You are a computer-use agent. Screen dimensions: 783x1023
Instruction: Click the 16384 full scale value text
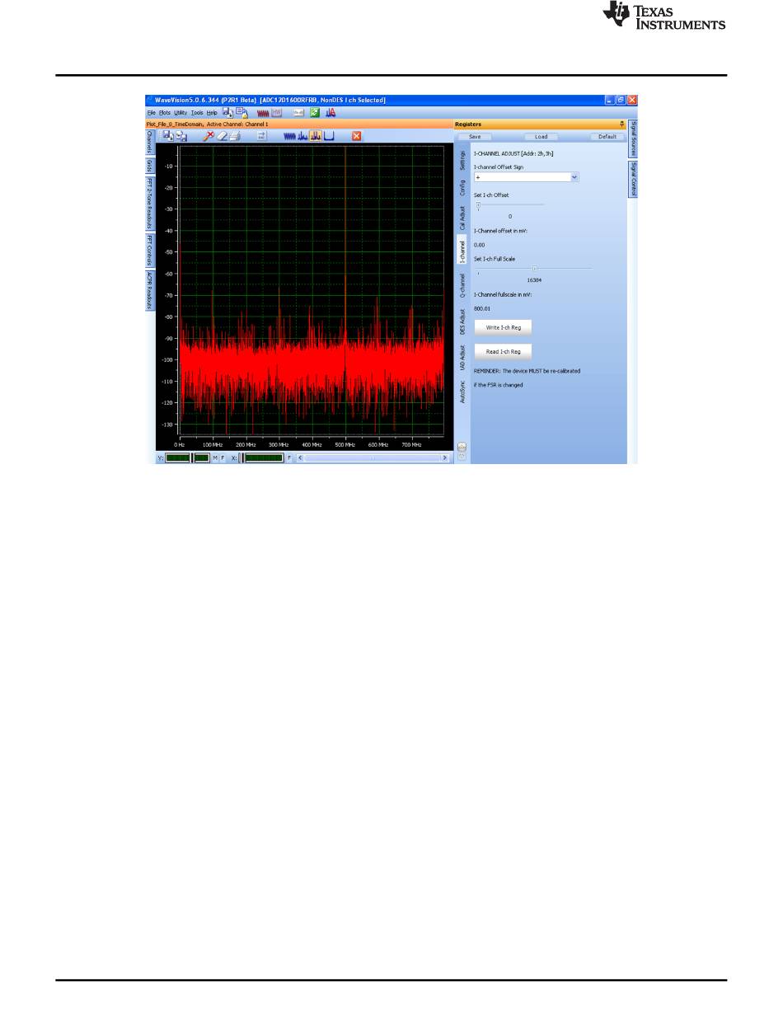point(534,279)
